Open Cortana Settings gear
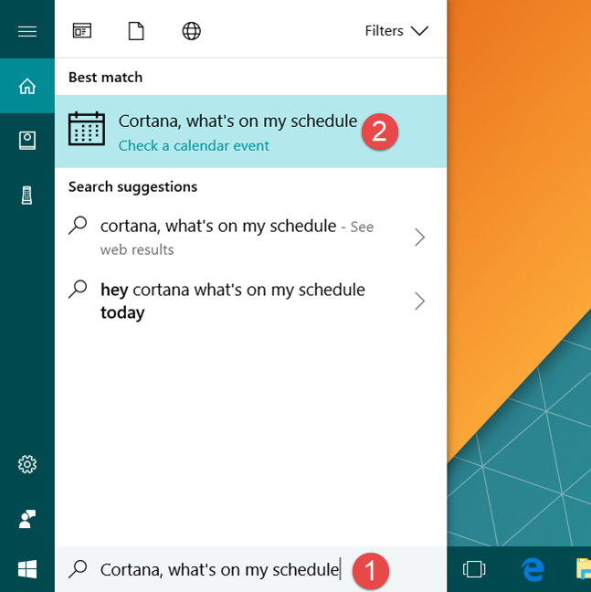This screenshot has width=591, height=592. coord(27,464)
